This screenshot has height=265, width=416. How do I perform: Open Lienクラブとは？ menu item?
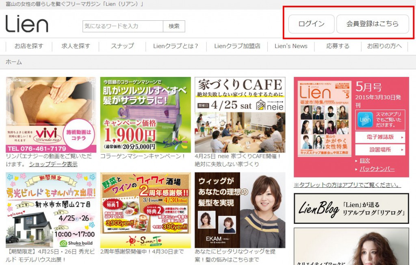(176, 46)
